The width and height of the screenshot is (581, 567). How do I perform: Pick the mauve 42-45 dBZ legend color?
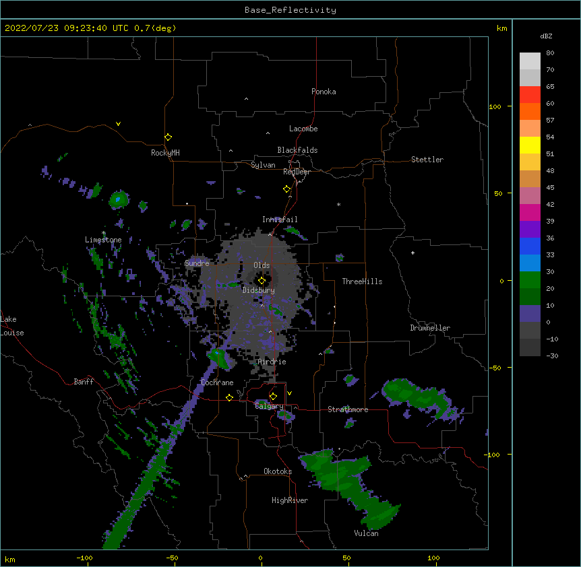point(530,196)
